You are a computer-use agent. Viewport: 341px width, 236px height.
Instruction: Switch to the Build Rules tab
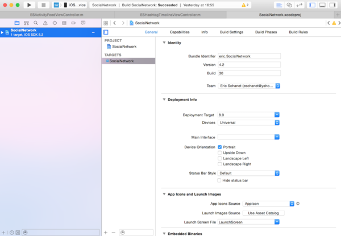point(298,32)
